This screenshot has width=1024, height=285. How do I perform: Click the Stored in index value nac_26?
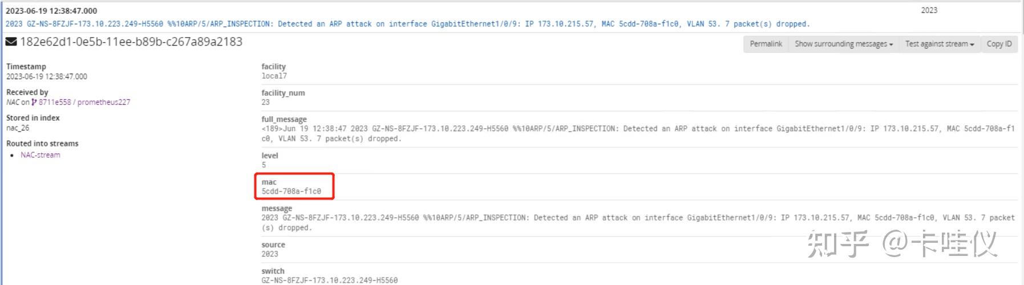(x=18, y=128)
